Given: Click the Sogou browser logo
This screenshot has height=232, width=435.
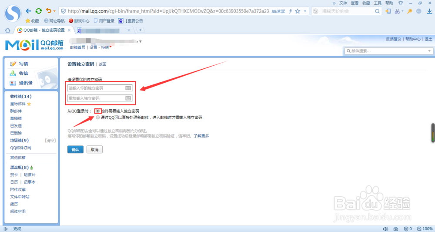Looking at the screenshot, I should 13,13.
